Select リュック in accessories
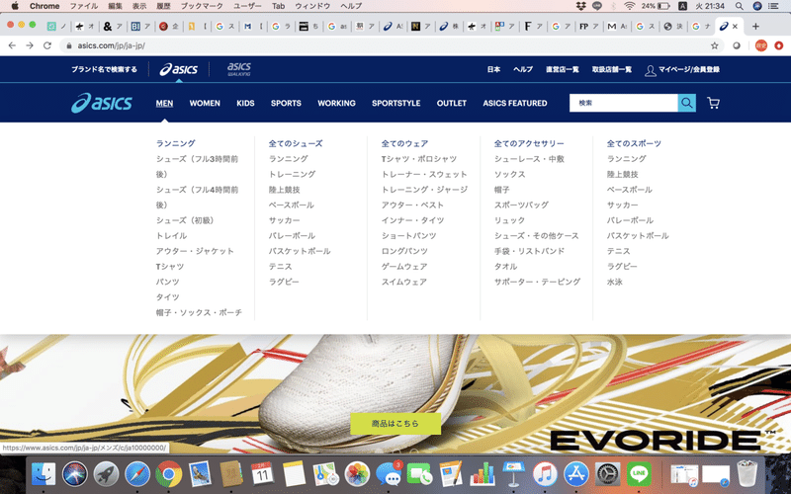 tap(509, 220)
